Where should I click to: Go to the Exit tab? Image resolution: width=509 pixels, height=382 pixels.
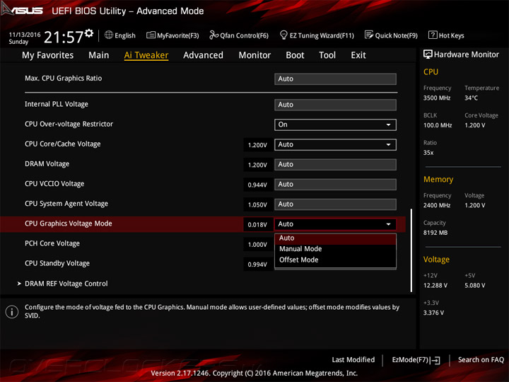point(358,55)
